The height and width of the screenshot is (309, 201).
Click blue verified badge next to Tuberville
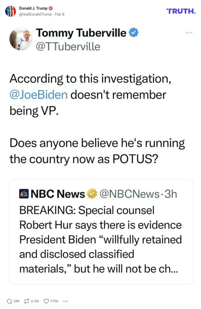click(133, 33)
